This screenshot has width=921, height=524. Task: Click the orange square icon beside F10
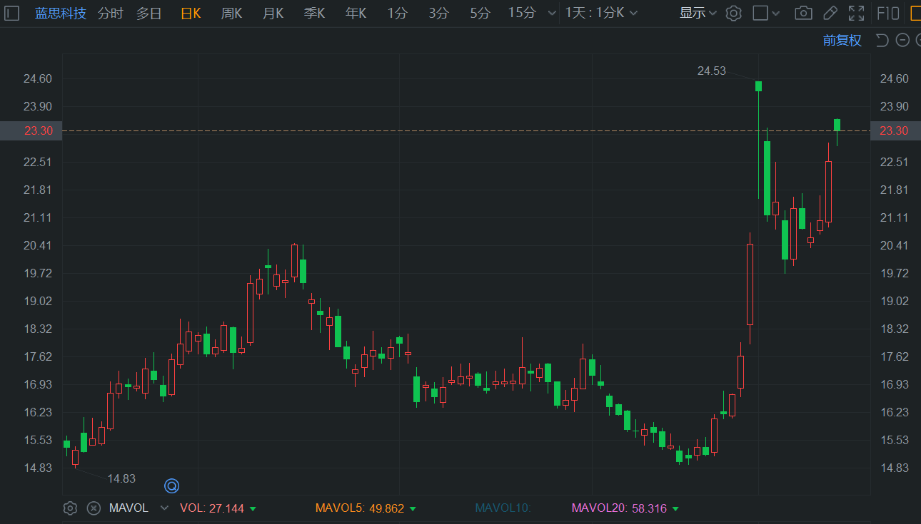[915, 13]
